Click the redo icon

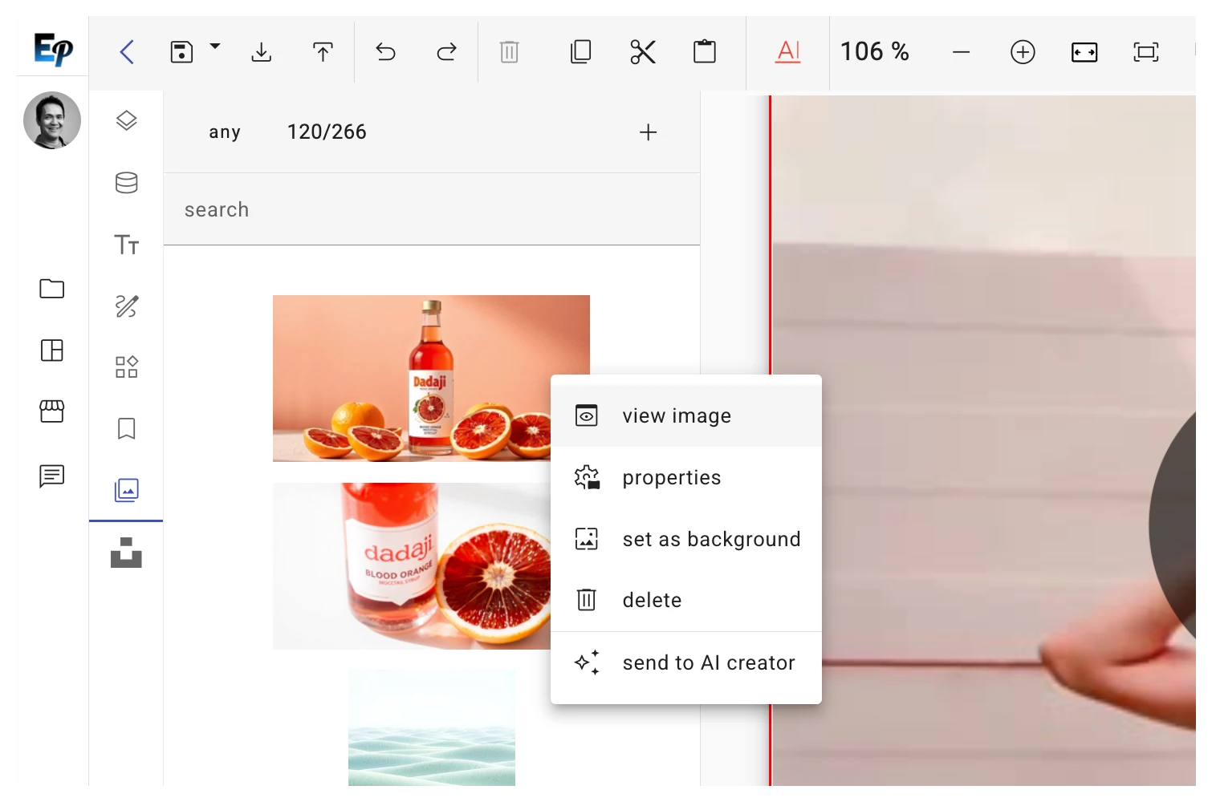tap(446, 51)
